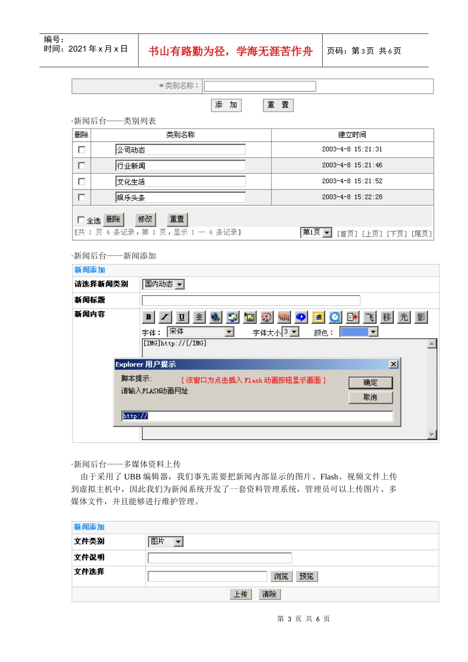The image size is (468, 662).
Task: Click the 添 加 button
Action: click(226, 105)
